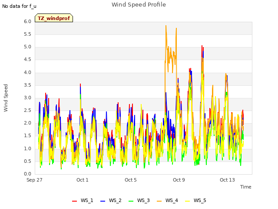
Task: Click the 'No data for f_u' message
Action: (x=19, y=6)
